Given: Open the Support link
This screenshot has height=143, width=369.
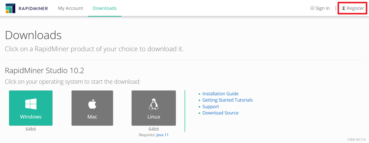Looking at the screenshot, I should point(211,107).
